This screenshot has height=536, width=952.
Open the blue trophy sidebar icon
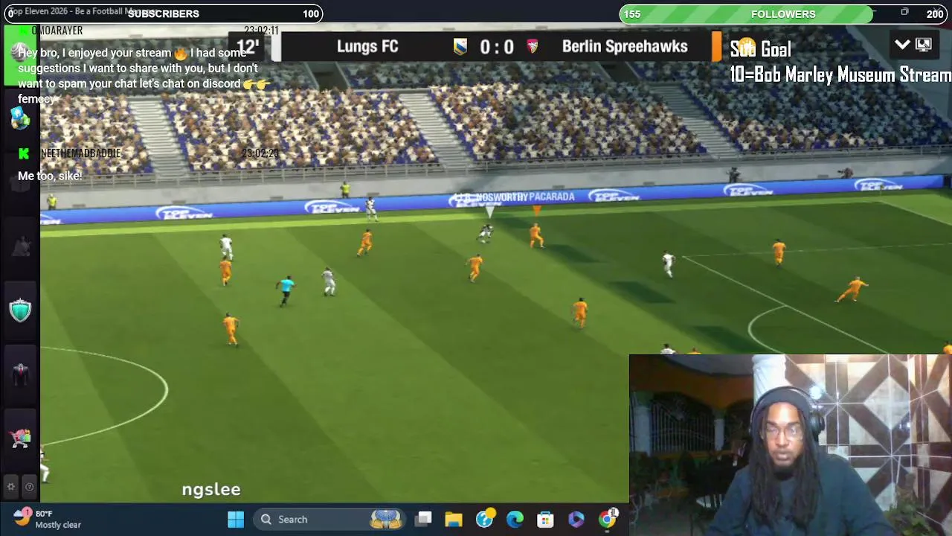pos(19,118)
